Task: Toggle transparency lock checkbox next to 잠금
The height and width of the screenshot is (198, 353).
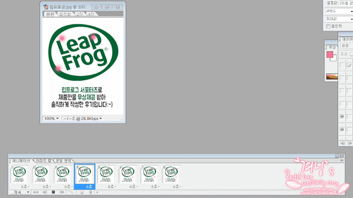Action: point(351,54)
